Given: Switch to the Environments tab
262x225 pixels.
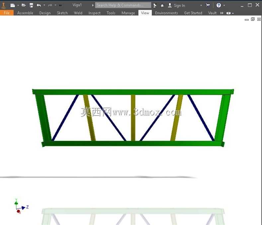Looking at the screenshot, I should click(166, 13).
